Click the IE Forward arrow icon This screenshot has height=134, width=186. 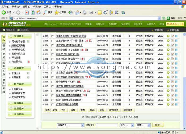click(18, 12)
